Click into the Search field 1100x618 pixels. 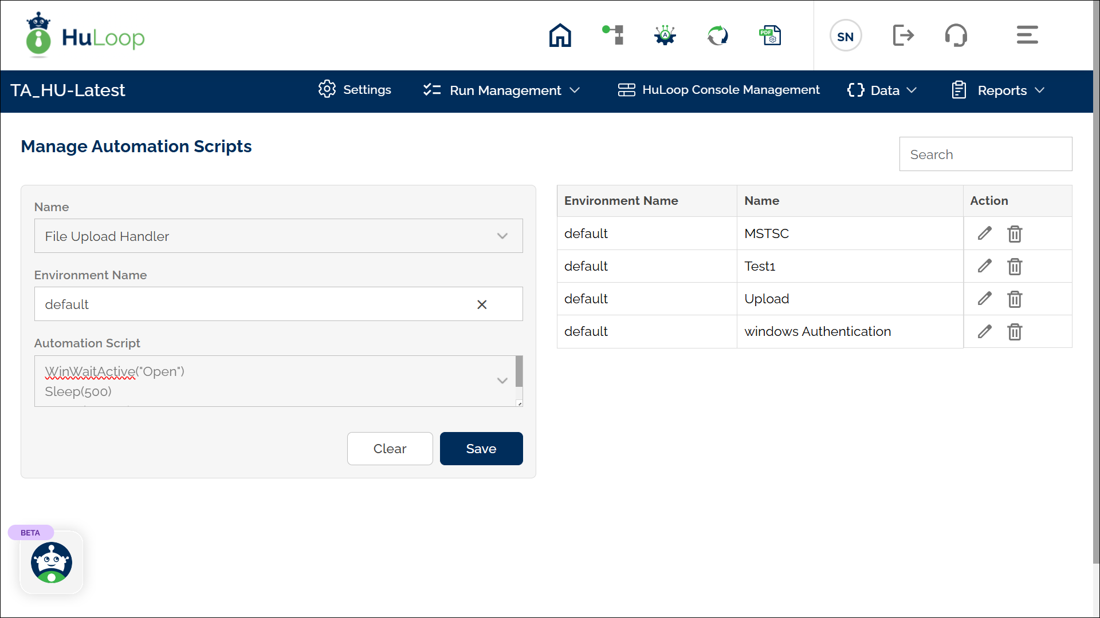pos(985,154)
